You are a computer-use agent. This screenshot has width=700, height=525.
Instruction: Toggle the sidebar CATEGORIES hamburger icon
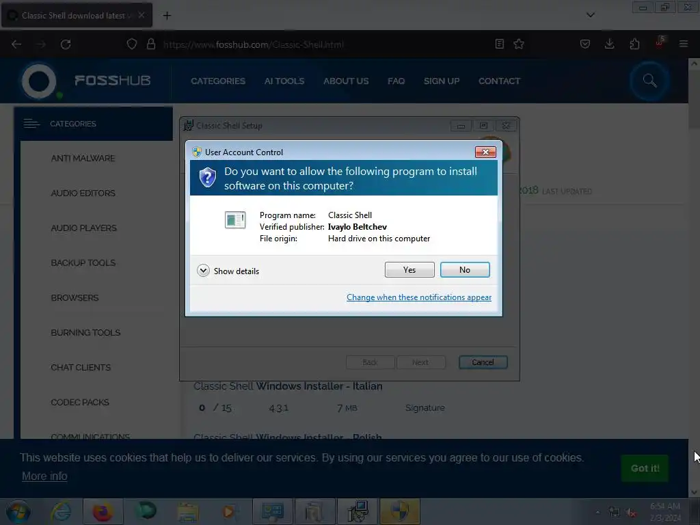(31, 124)
